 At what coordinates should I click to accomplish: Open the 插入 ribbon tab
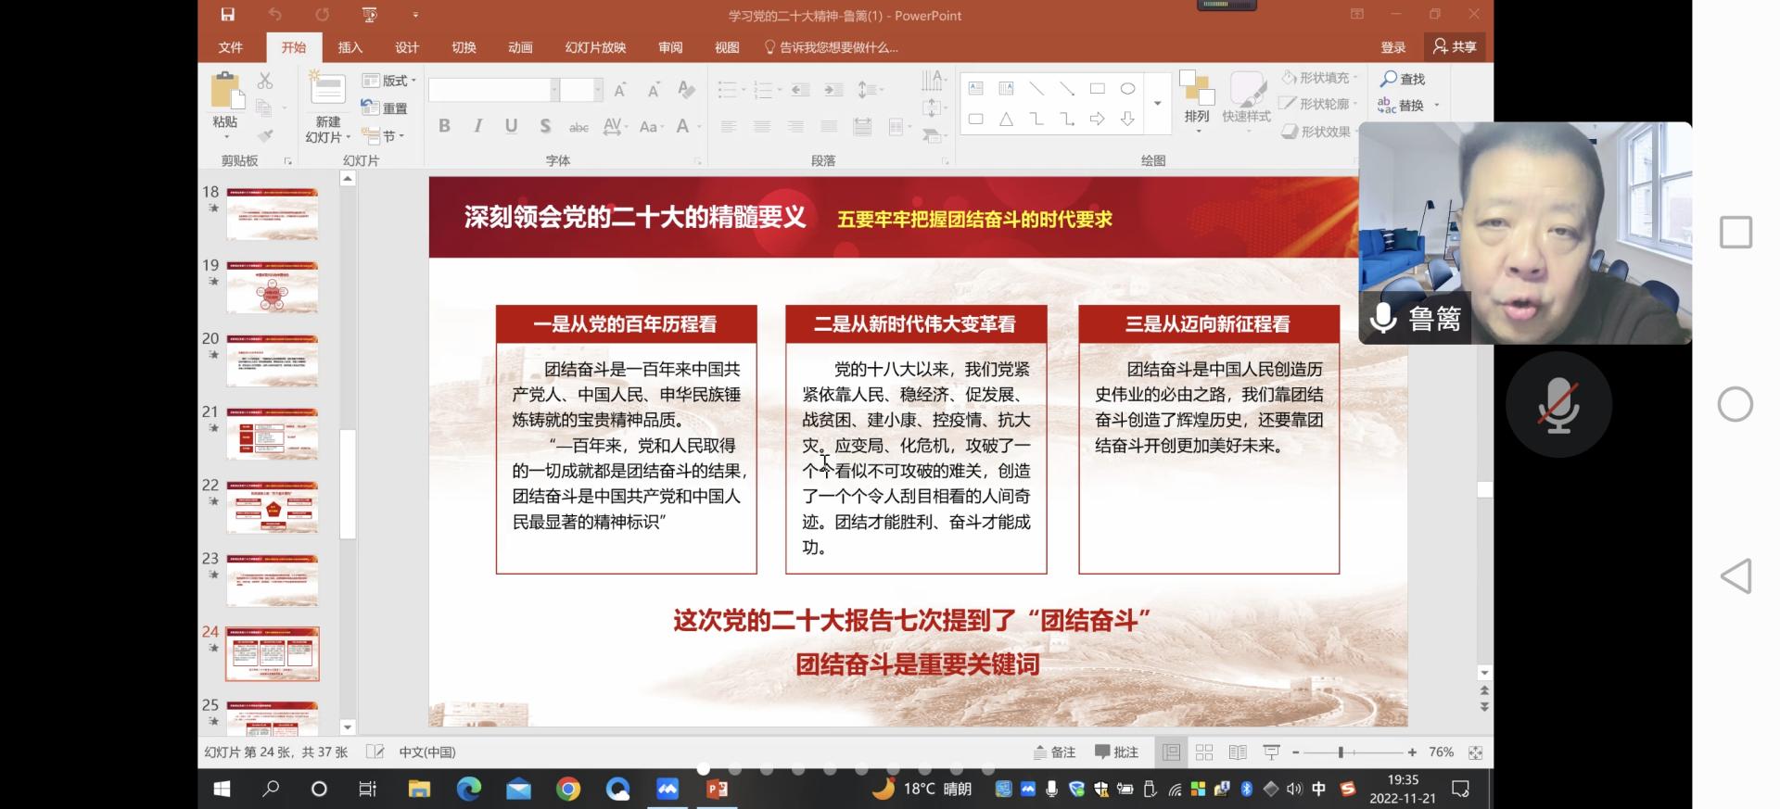tap(350, 47)
